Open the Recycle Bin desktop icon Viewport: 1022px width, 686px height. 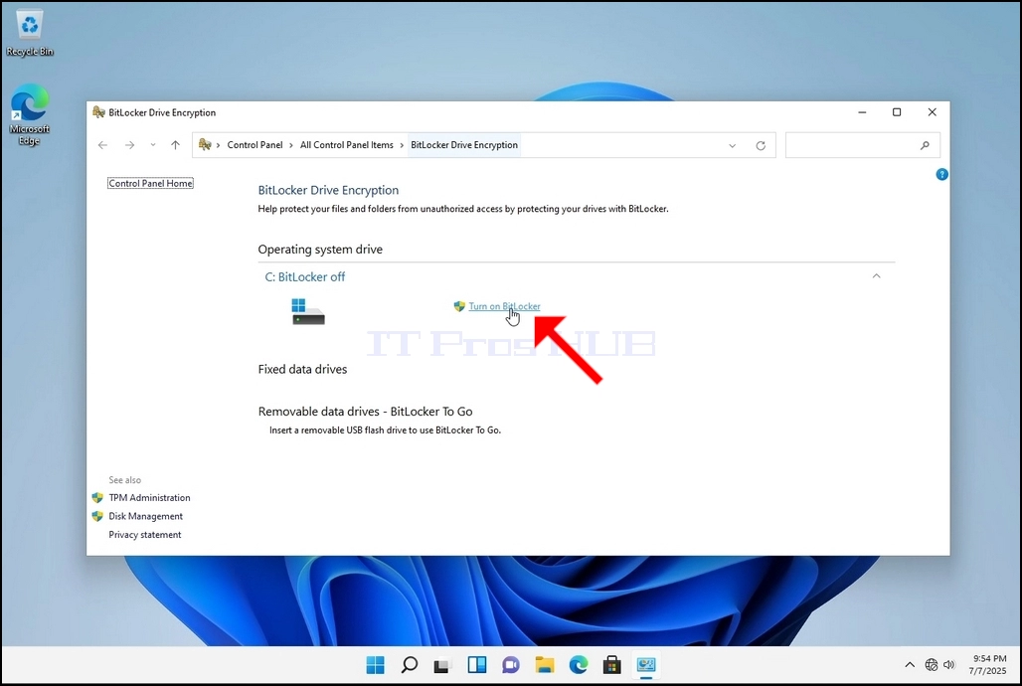[x=30, y=34]
